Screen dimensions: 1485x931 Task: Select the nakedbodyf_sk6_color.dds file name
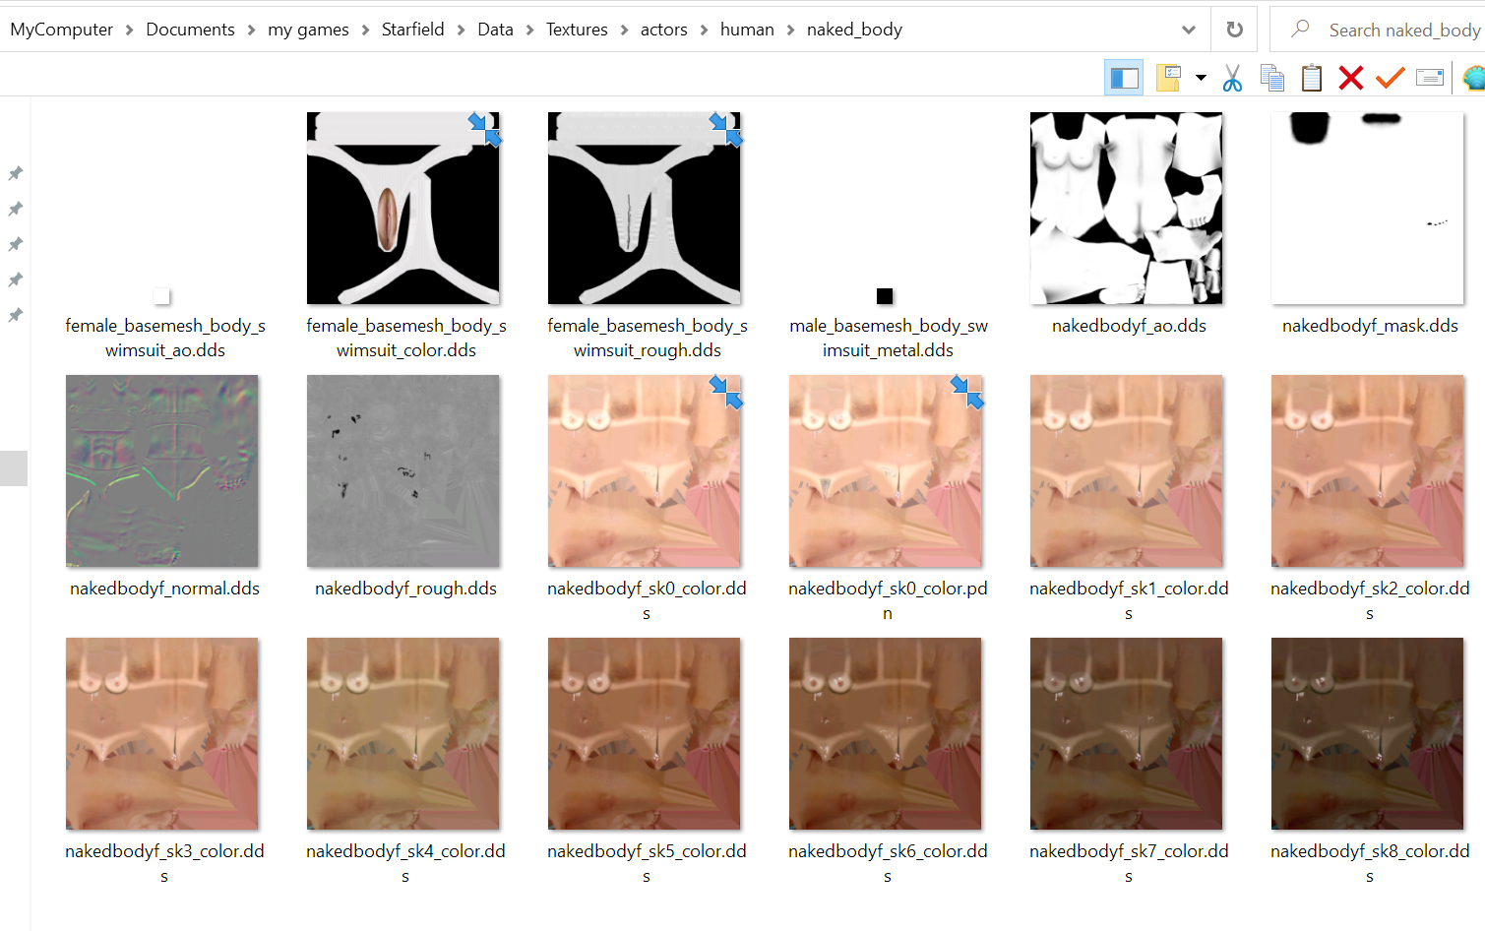coord(888,863)
